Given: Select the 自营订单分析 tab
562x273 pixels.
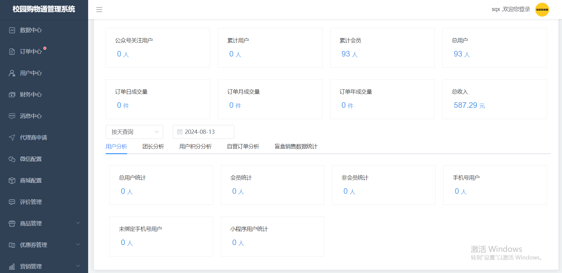Looking at the screenshot, I should [x=243, y=146].
